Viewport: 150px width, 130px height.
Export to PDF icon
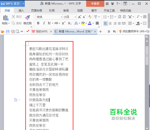click(13, 31)
